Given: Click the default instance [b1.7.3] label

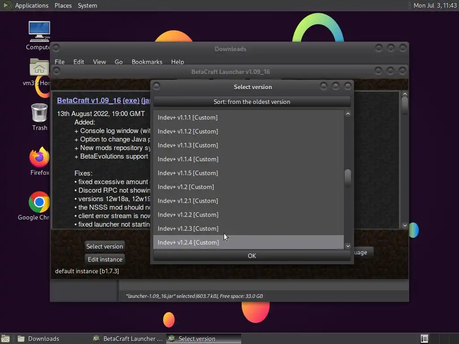Looking at the screenshot, I should pyautogui.click(x=87, y=271).
